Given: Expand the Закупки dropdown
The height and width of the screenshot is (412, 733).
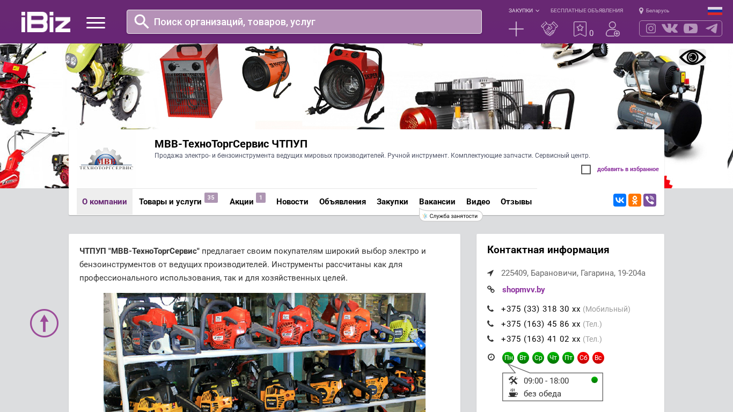Looking at the screenshot, I should point(524,11).
